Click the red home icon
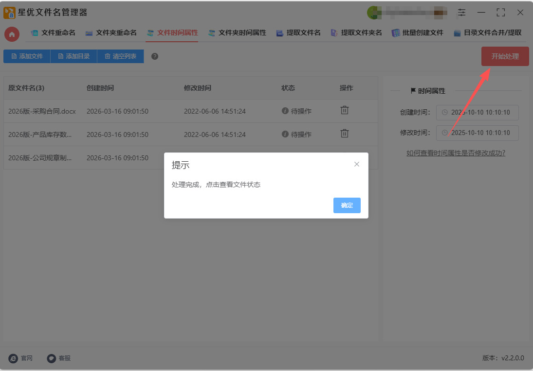533x371 pixels. 12,34
